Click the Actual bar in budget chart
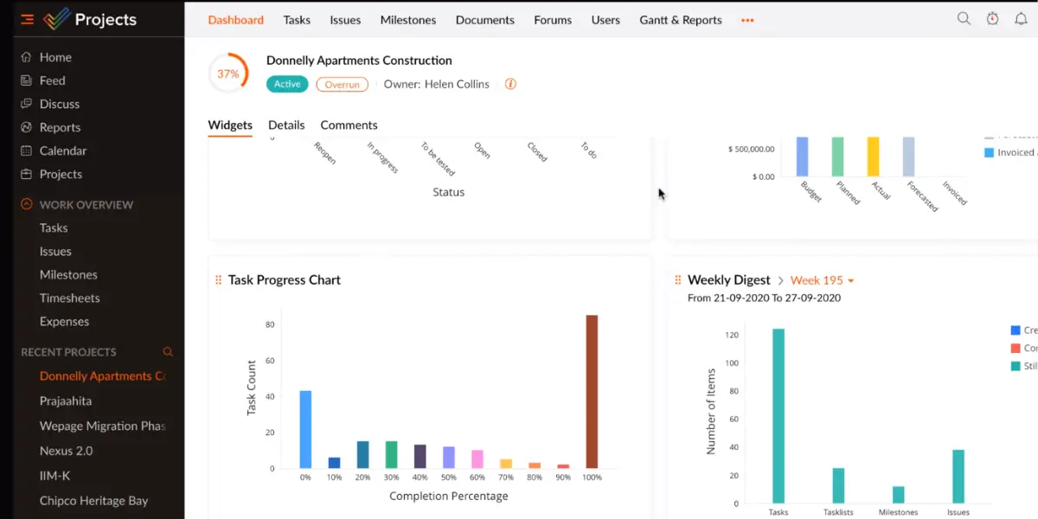 [x=874, y=157]
